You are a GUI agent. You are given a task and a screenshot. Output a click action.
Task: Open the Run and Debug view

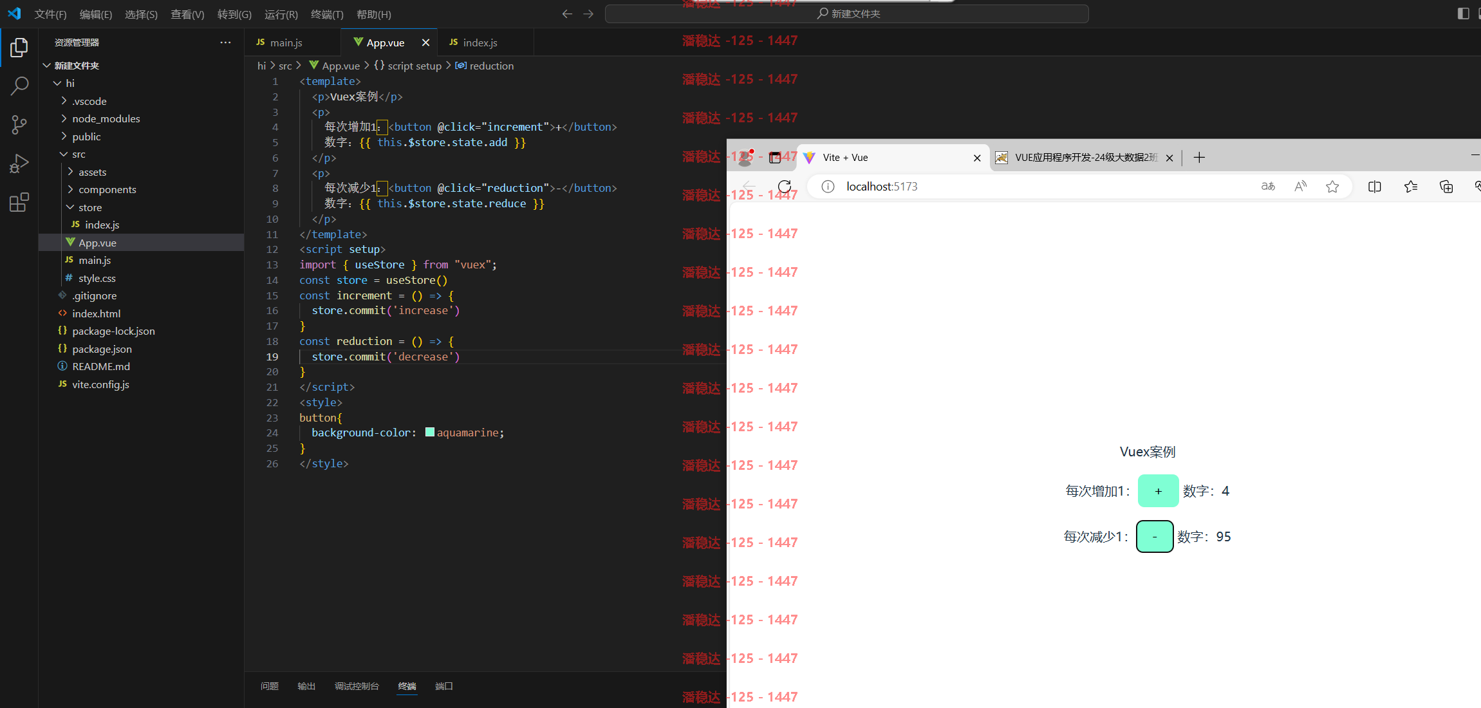pos(19,163)
